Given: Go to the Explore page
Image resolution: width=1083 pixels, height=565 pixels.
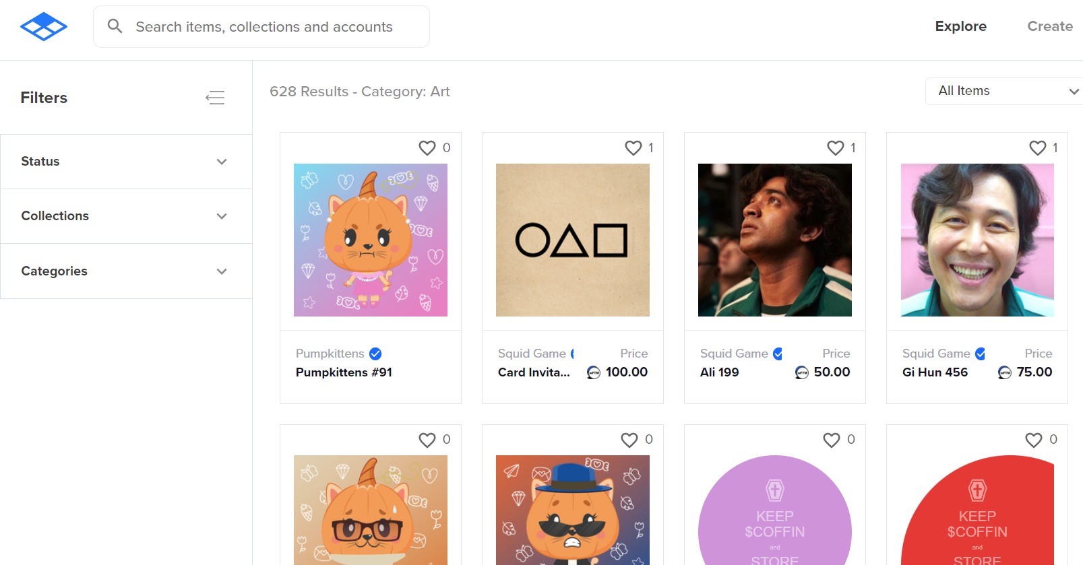Looking at the screenshot, I should pos(960,26).
